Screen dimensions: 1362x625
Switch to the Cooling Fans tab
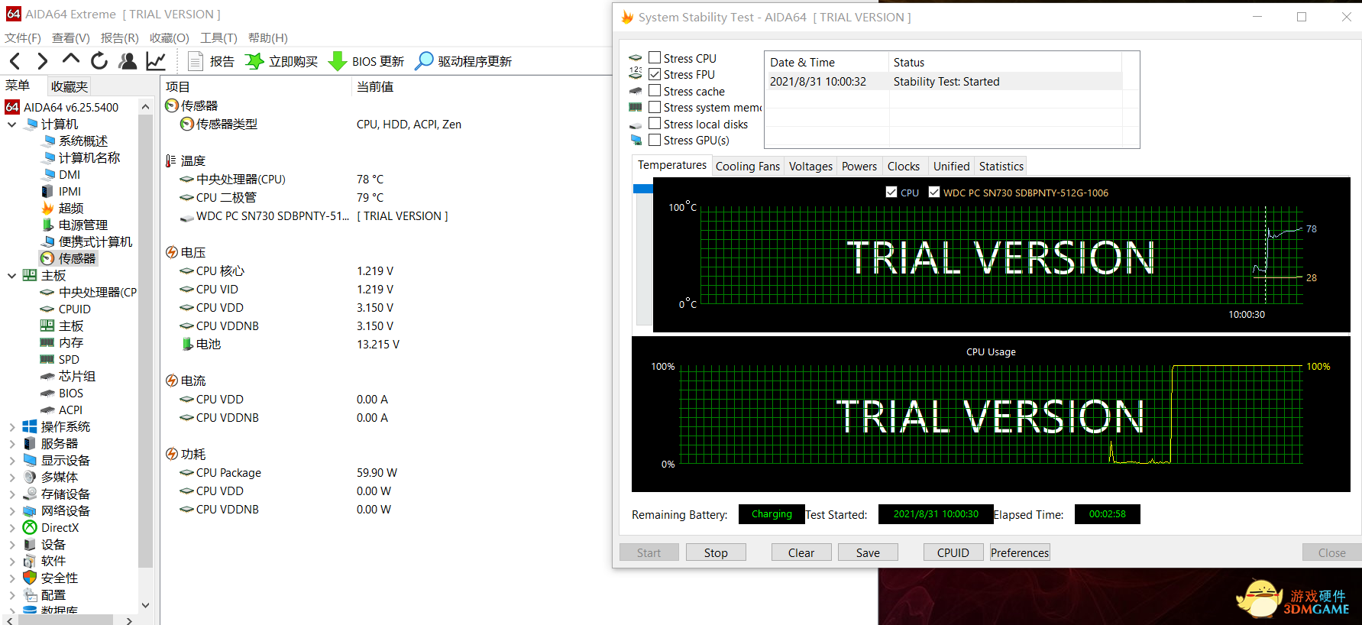point(748,166)
